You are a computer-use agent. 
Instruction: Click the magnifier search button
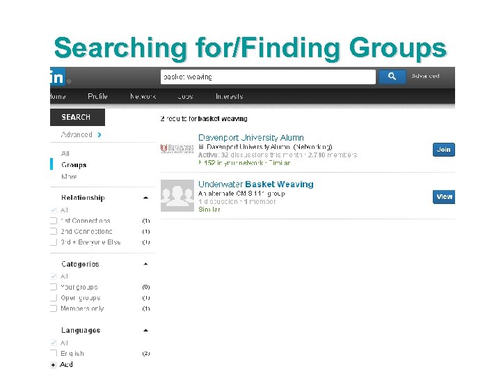click(392, 77)
